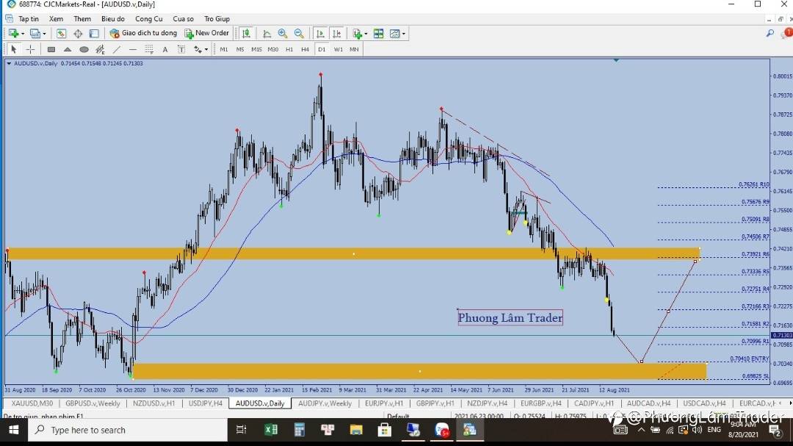Screen dimensions: 793x446
Task: Open the Cong Cu menu
Action: (148, 18)
